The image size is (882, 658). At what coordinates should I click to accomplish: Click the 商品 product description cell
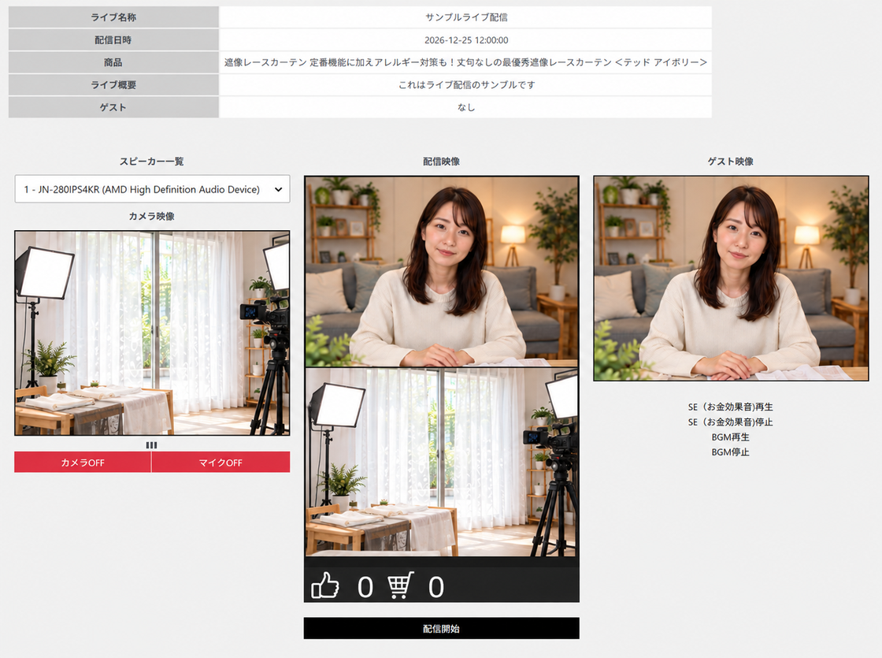coord(465,62)
